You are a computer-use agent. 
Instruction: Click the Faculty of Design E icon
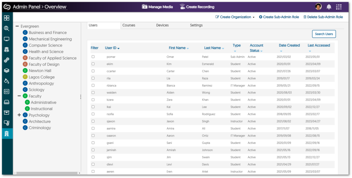pos(25,64)
